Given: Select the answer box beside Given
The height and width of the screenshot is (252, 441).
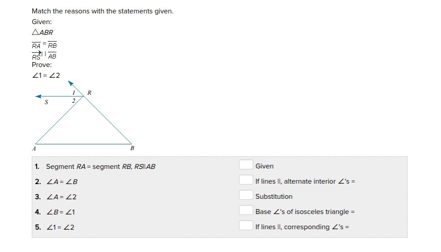Looking at the screenshot, I should click(246, 164).
